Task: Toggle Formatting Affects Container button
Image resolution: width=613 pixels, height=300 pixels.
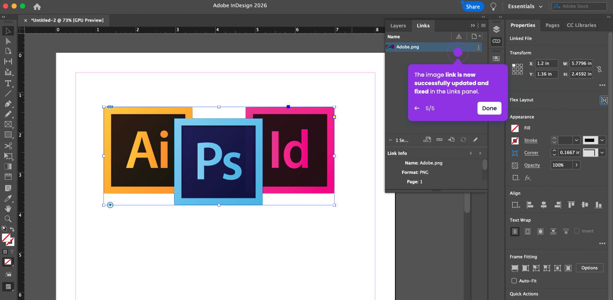Action: click(x=5, y=252)
